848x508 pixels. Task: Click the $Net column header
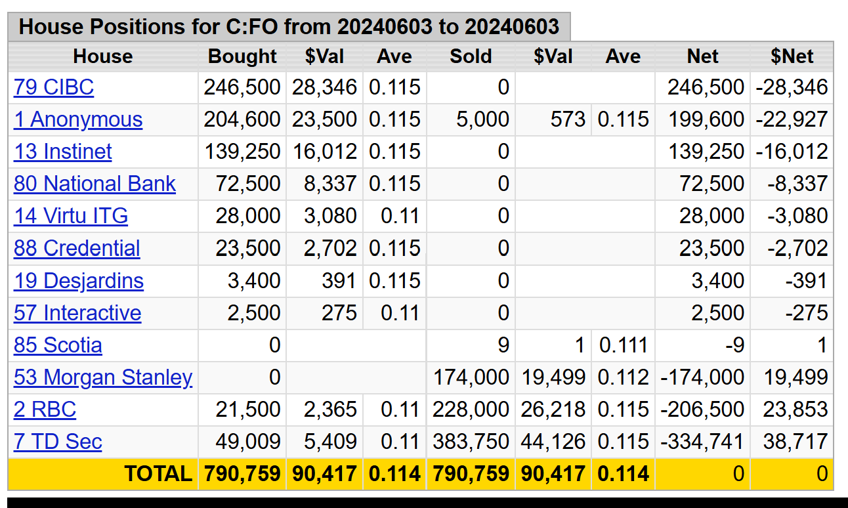(x=792, y=56)
